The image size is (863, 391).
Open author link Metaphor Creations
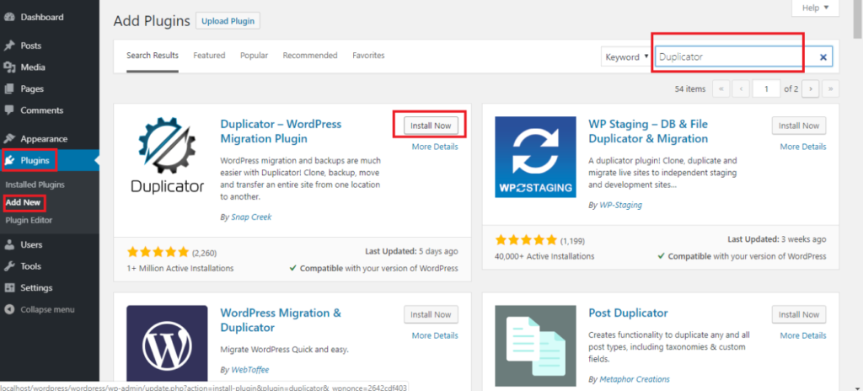[634, 379]
